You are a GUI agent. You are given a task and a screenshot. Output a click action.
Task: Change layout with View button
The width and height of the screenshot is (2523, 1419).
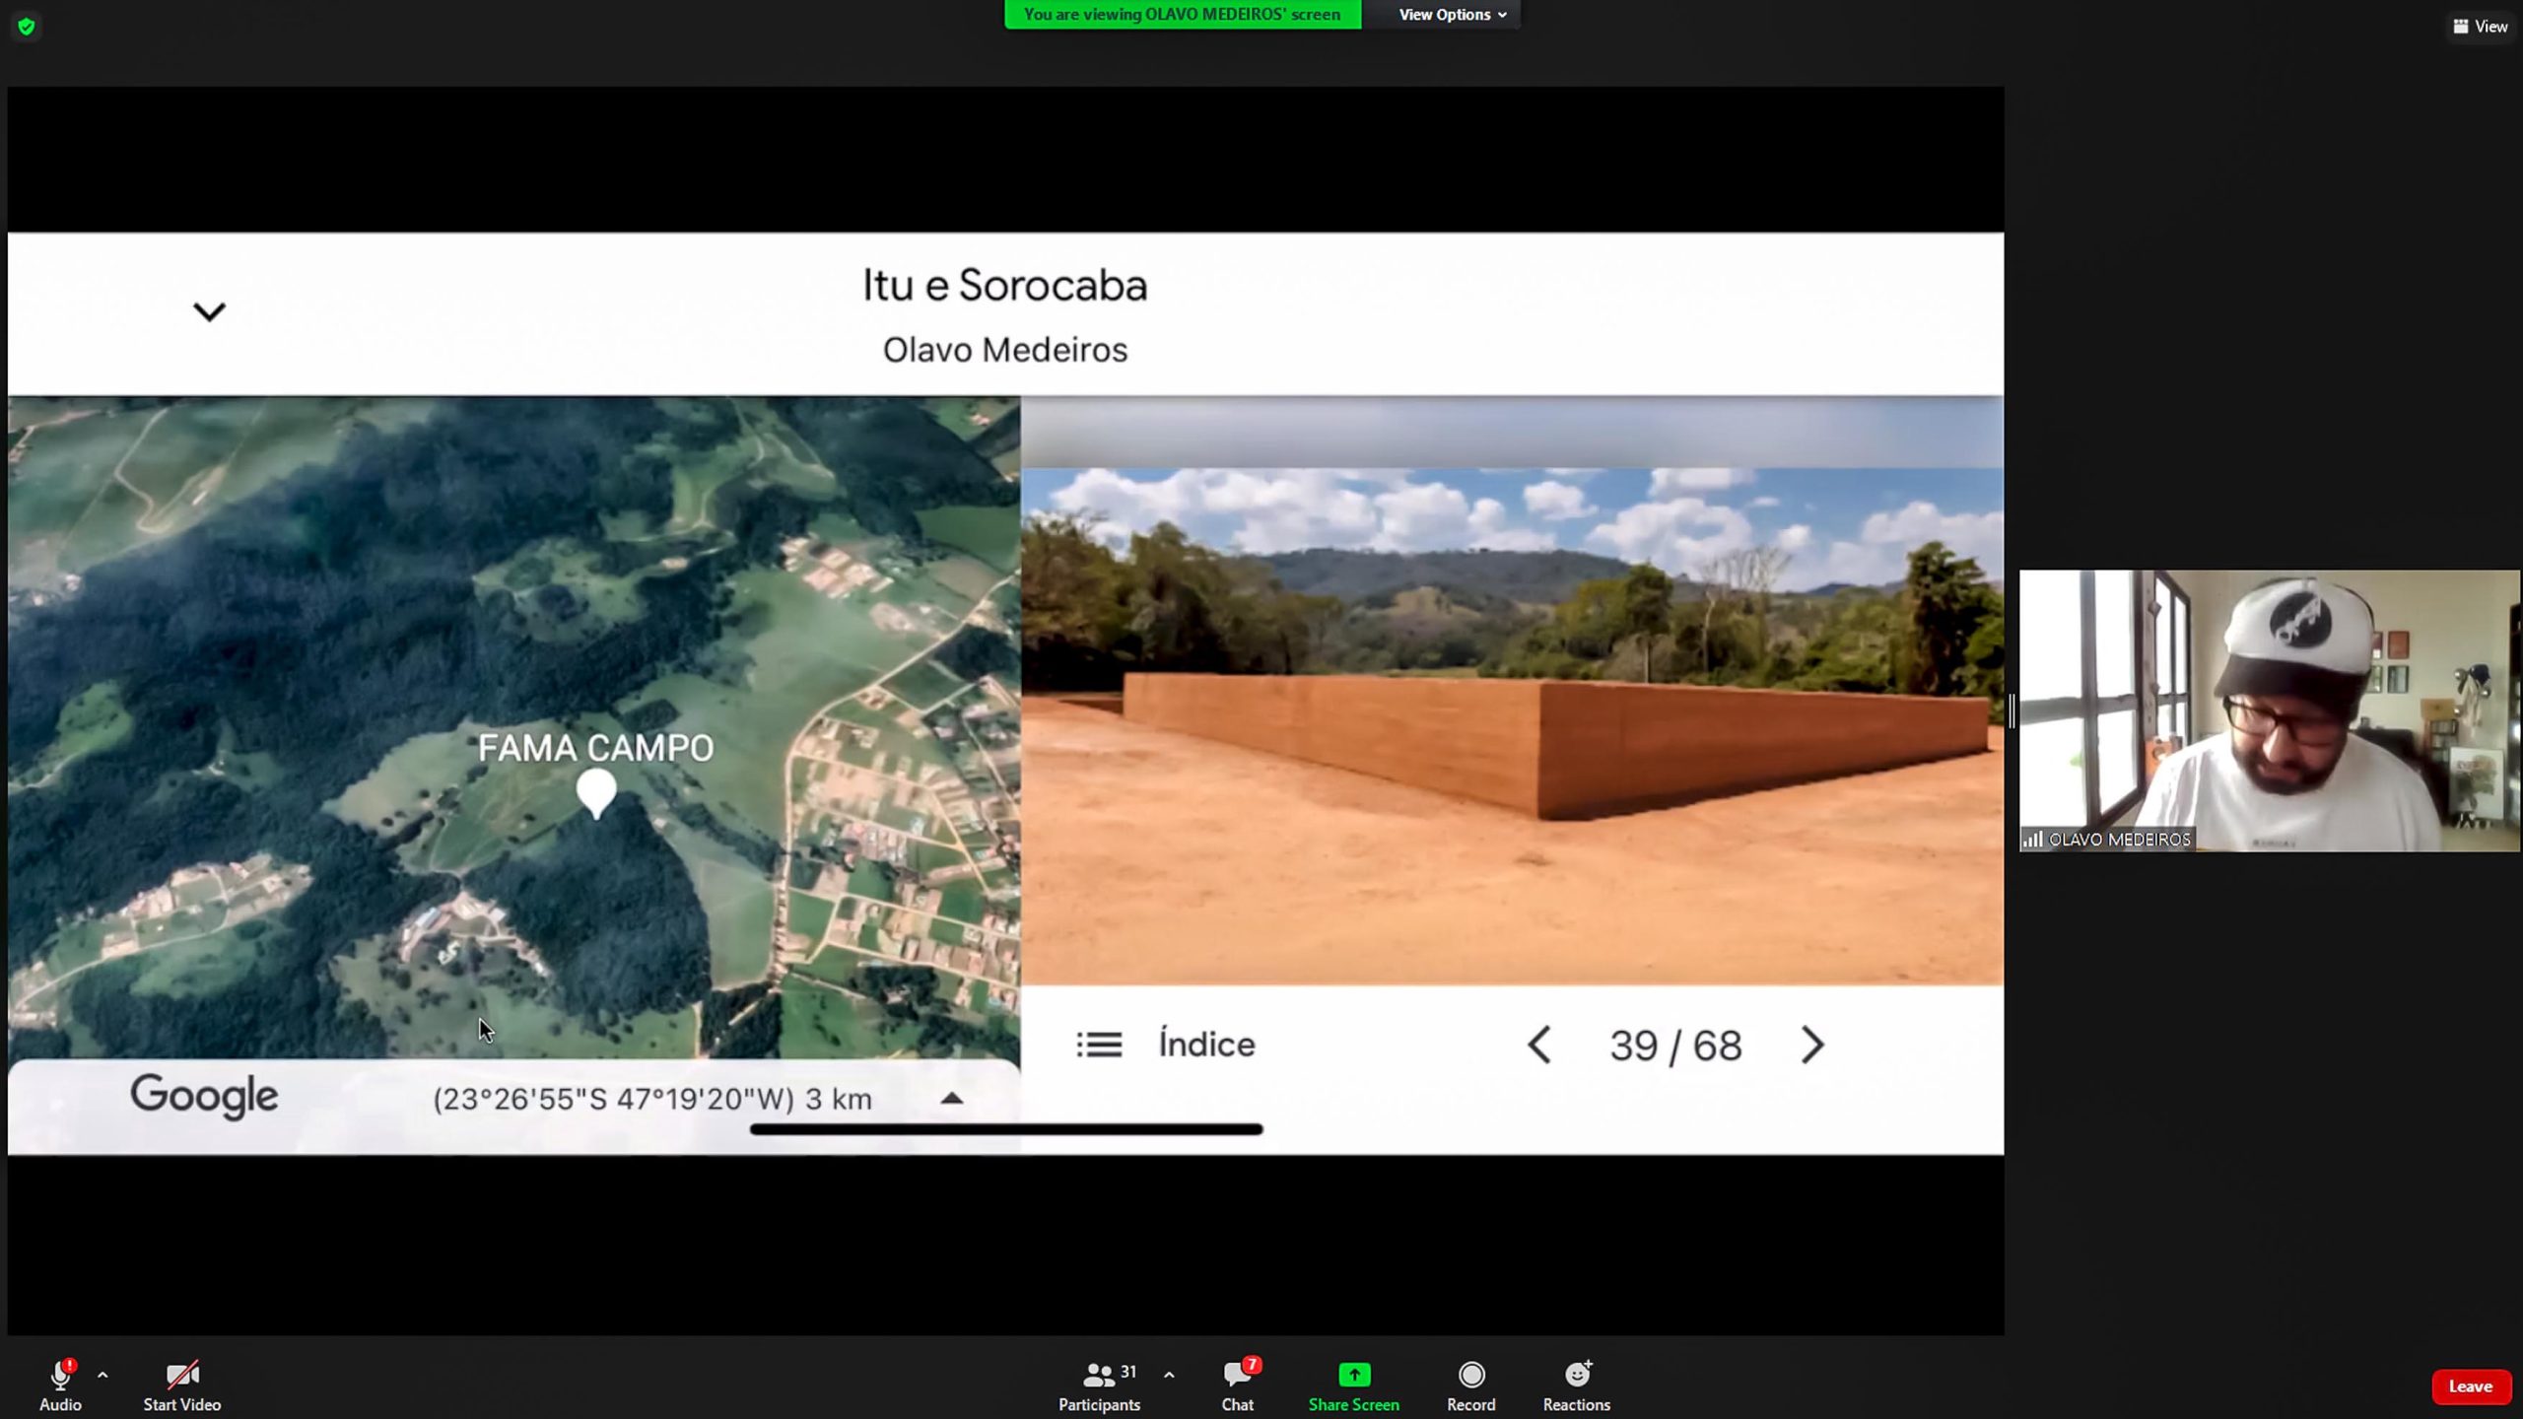(x=2480, y=27)
